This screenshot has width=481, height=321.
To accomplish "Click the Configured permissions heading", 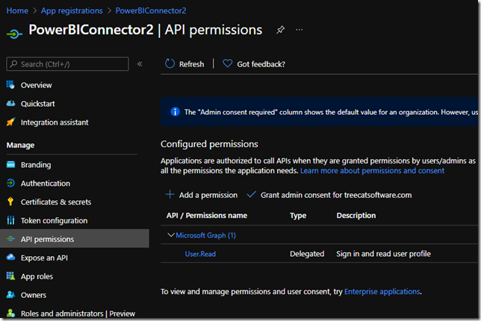I will (209, 144).
